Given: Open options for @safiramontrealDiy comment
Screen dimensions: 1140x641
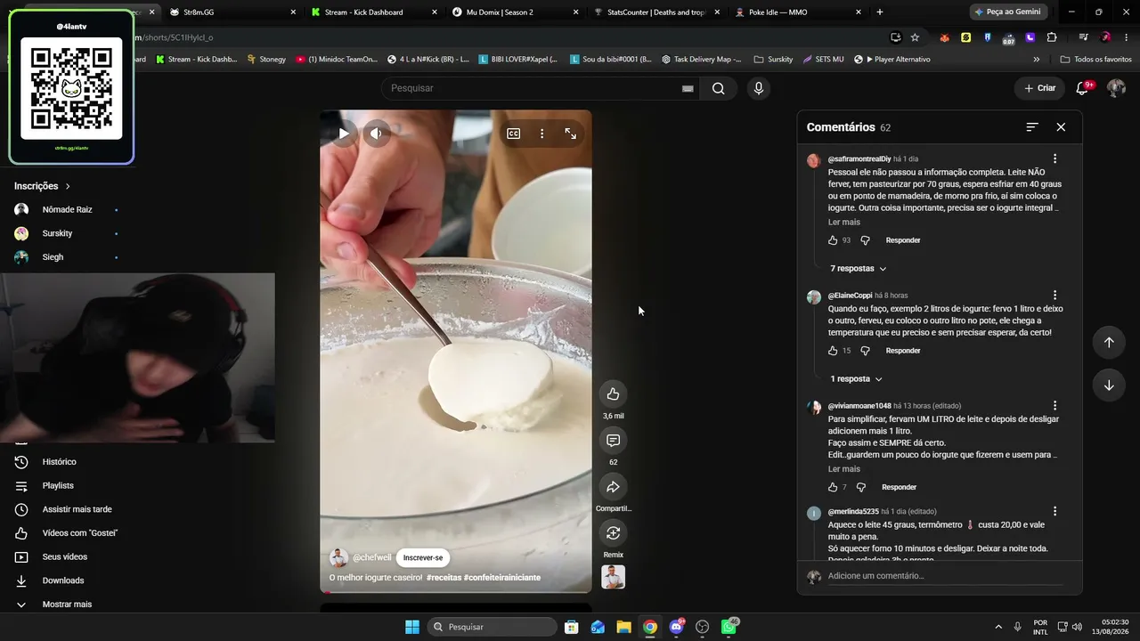Looking at the screenshot, I should point(1055,158).
